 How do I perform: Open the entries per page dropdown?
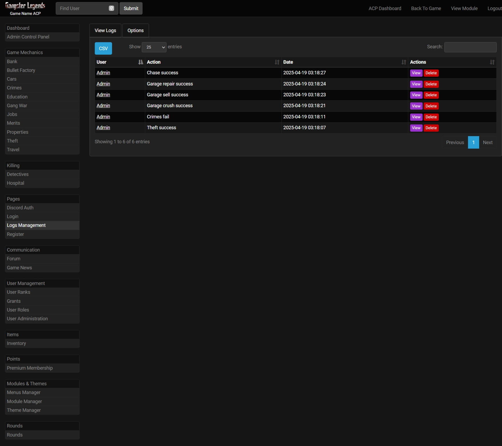point(154,47)
